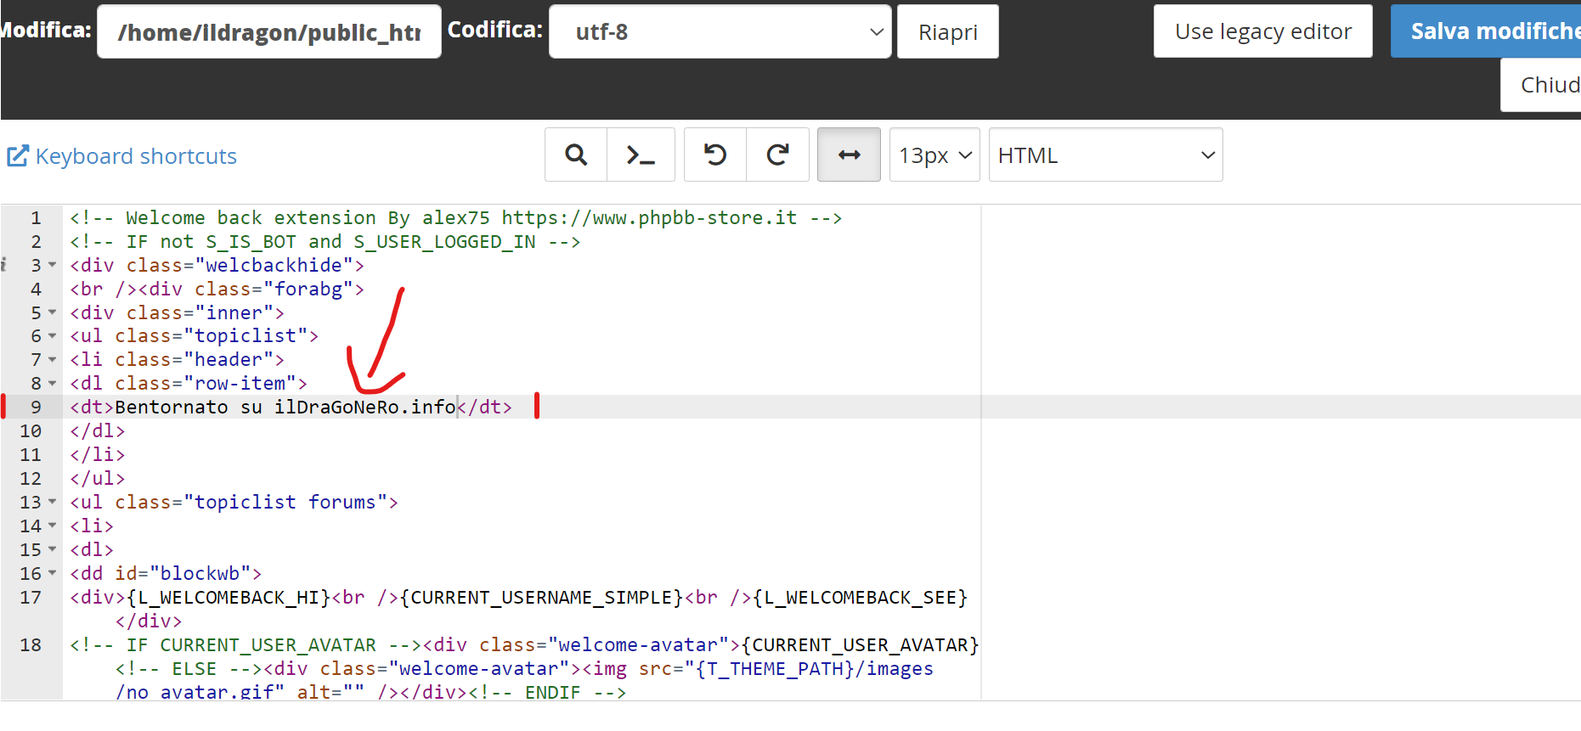Open the utf-8 encoding dropdown
The width and height of the screenshot is (1581, 731).
click(720, 31)
